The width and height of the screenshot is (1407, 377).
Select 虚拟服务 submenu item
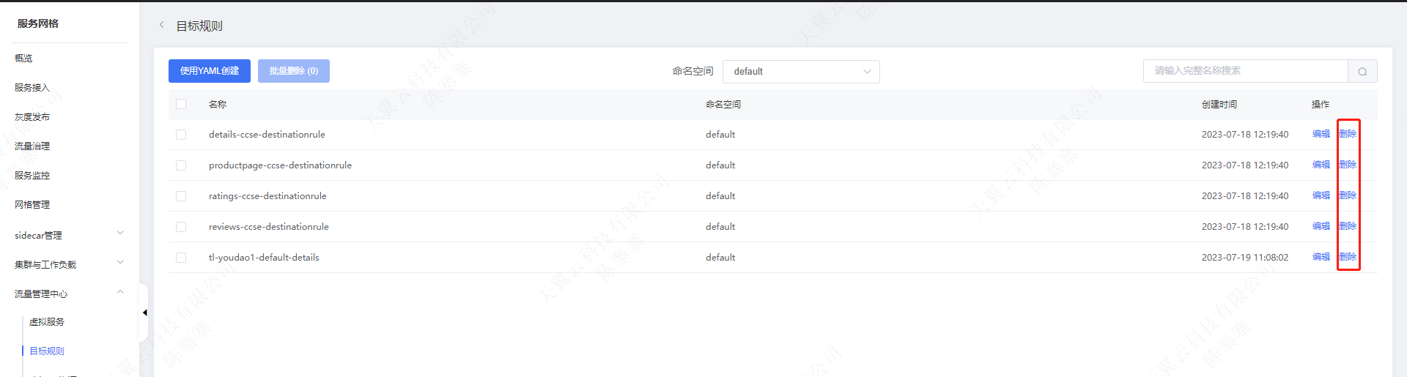(47, 321)
